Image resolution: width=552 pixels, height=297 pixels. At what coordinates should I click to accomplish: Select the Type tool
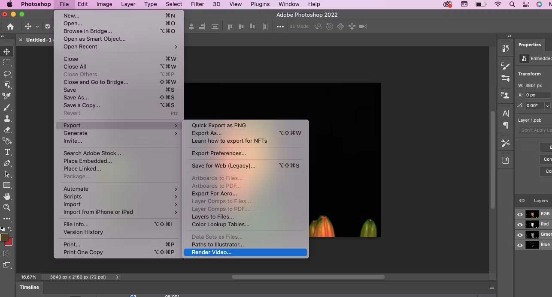(x=7, y=151)
